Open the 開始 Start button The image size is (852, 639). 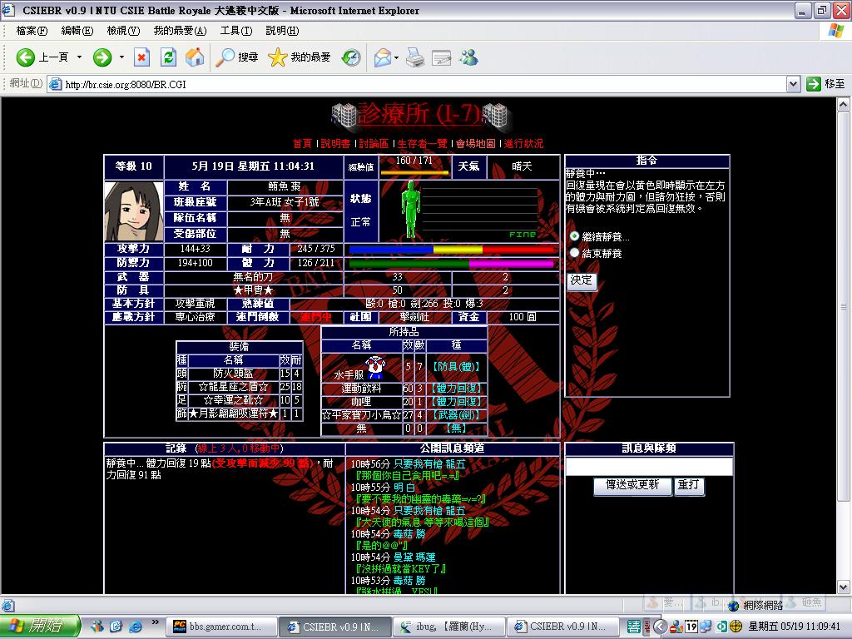(x=40, y=627)
